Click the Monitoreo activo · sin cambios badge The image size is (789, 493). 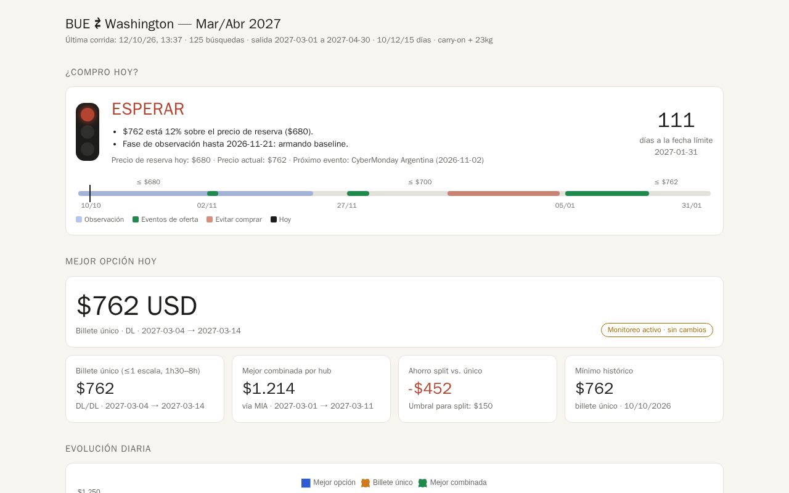(657, 330)
